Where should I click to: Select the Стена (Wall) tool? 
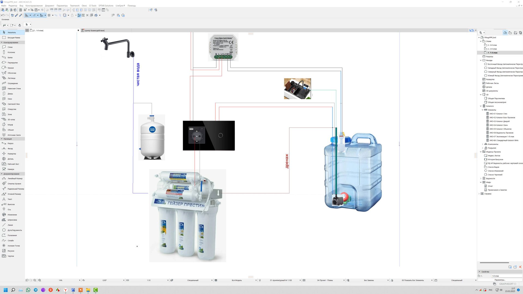point(10,47)
